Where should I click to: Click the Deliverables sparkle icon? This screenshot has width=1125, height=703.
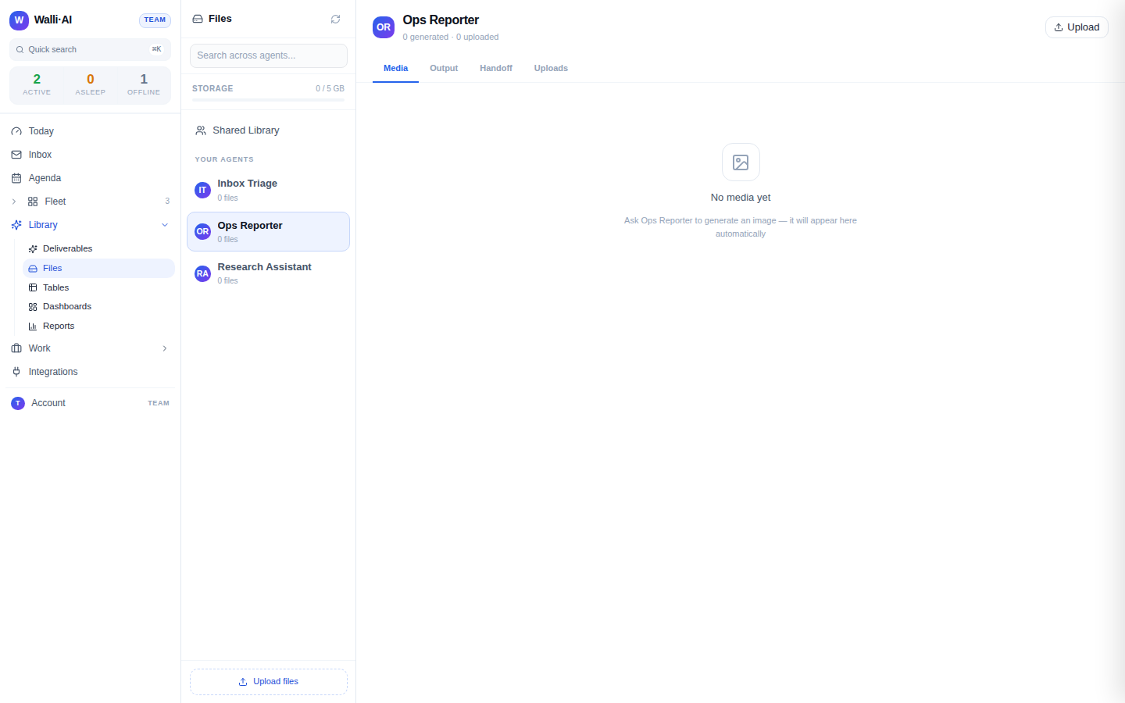click(x=33, y=248)
